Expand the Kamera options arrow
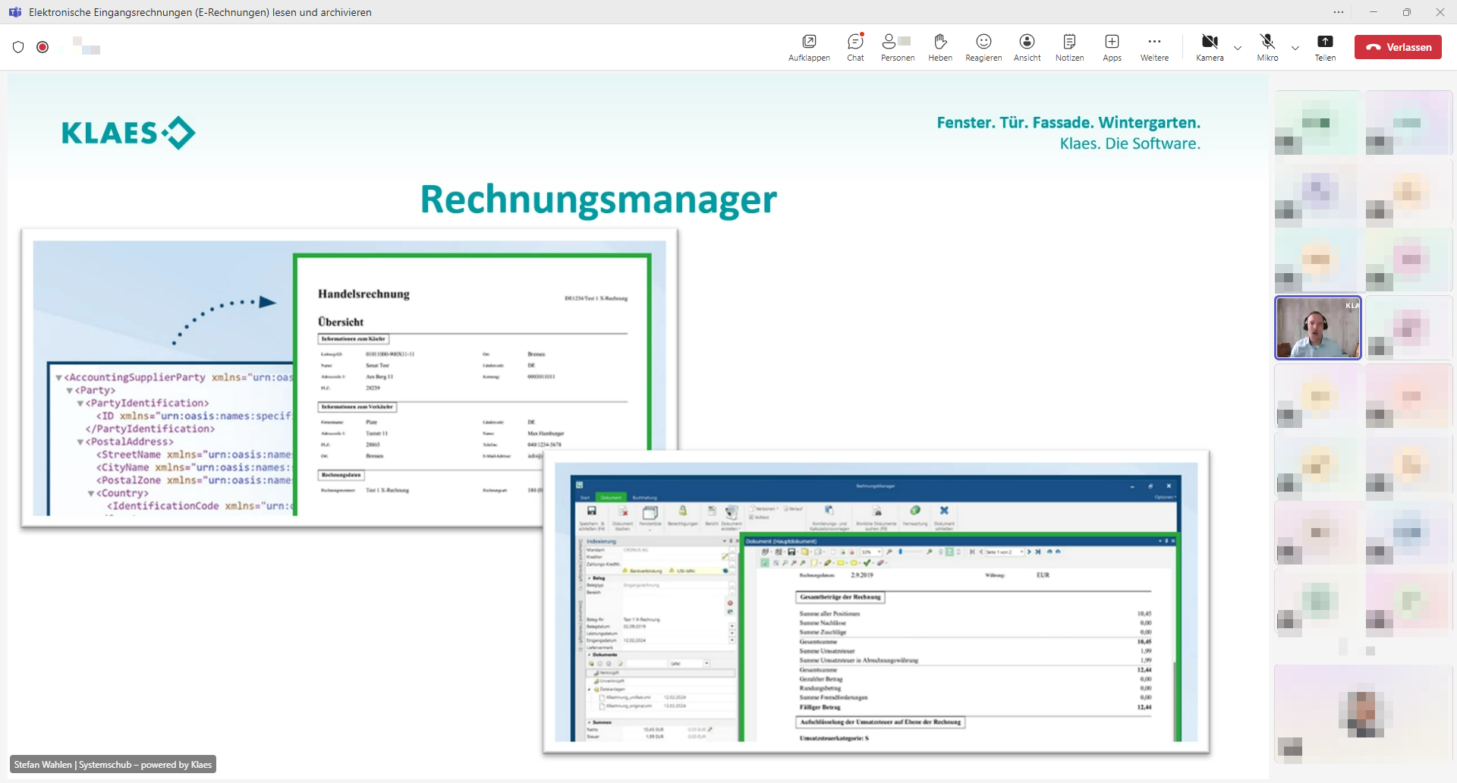 point(1238,48)
